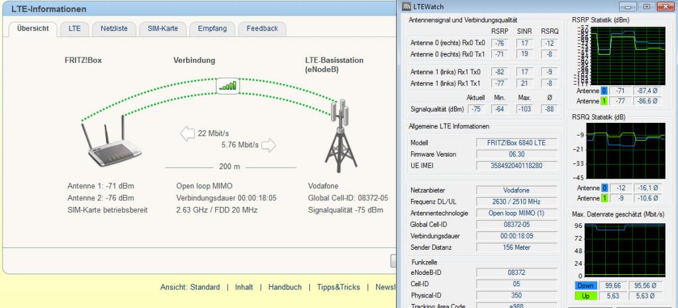
Task: Click the green Up data rate label
Action: (586, 296)
